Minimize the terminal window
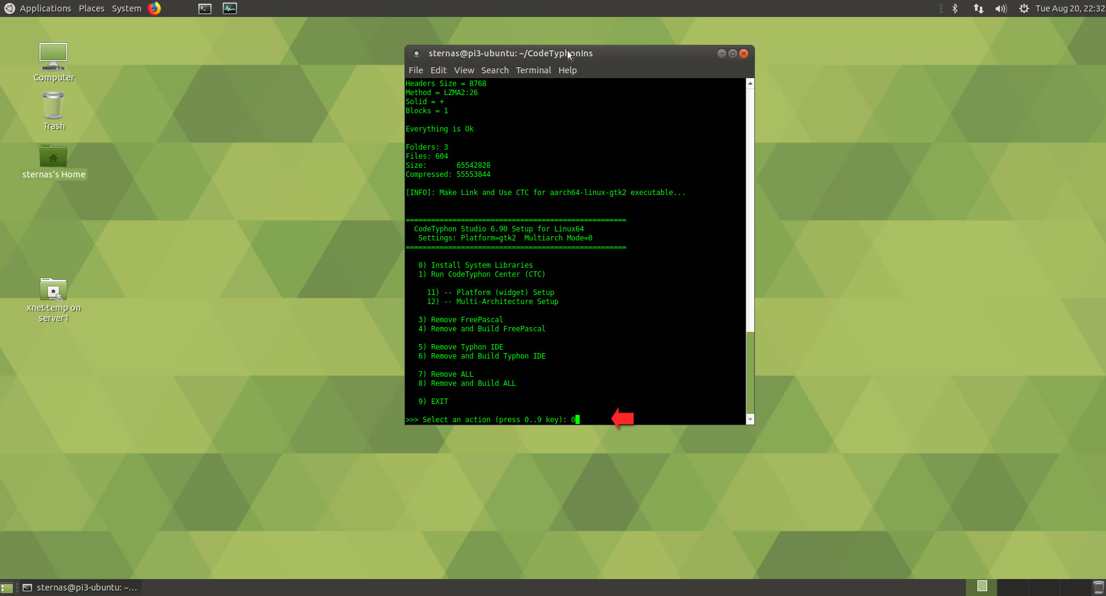The image size is (1106, 596). point(722,53)
